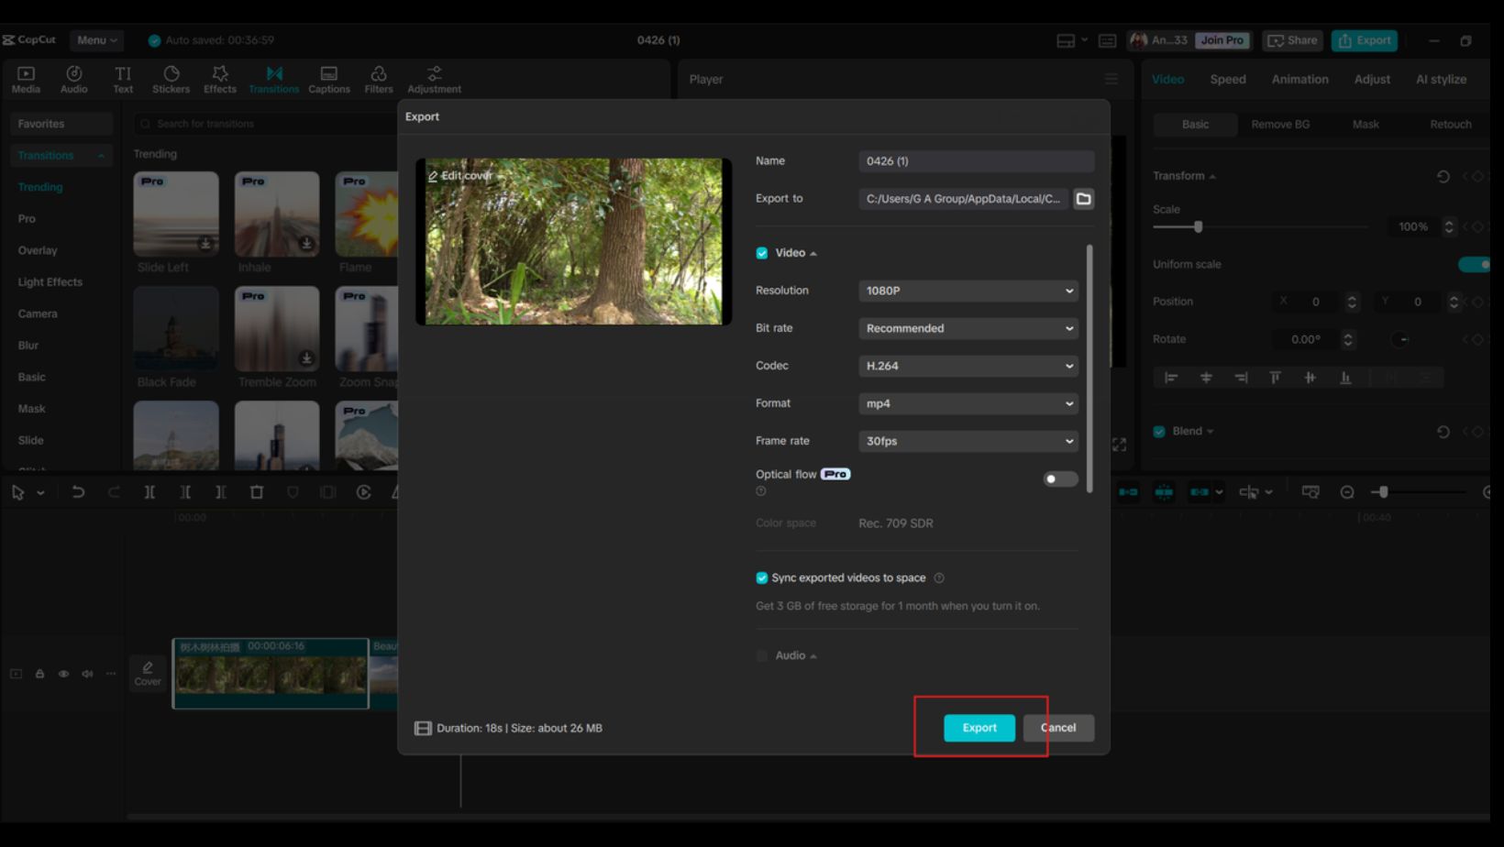Screen dimensions: 1504x847
Task: Open the Format mp4 dropdown
Action: [x=968, y=403]
